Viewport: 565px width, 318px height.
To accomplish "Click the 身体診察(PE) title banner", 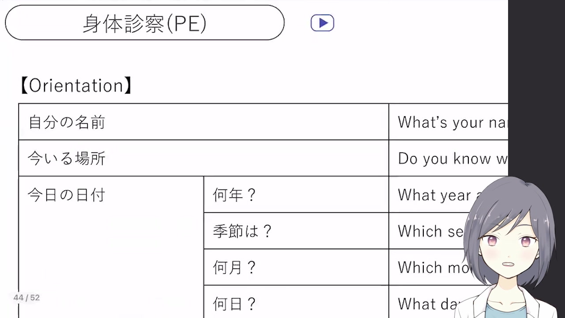I will pos(144,23).
